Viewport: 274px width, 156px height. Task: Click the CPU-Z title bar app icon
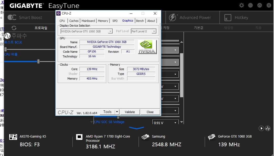[x=59, y=13]
